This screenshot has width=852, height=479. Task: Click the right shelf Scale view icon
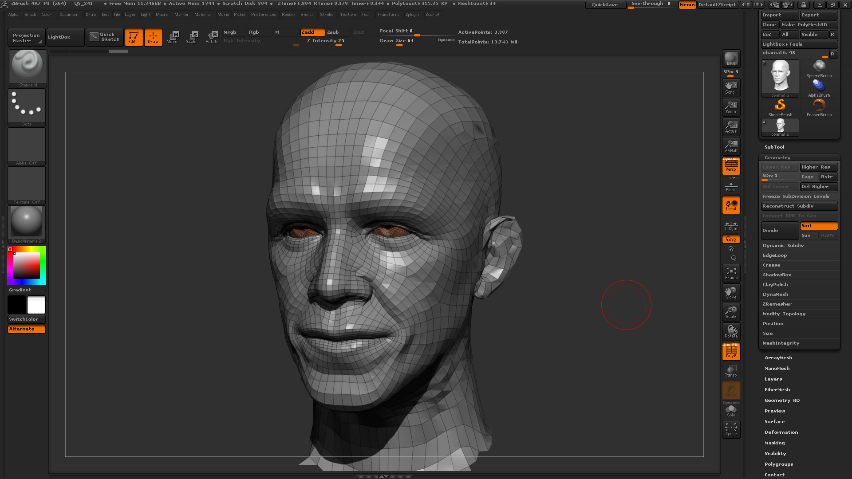point(731,312)
